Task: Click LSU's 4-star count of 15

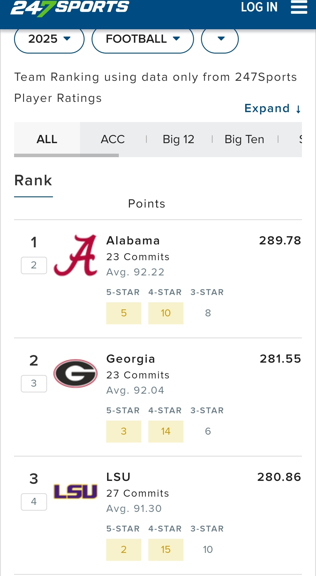Action: tap(166, 550)
